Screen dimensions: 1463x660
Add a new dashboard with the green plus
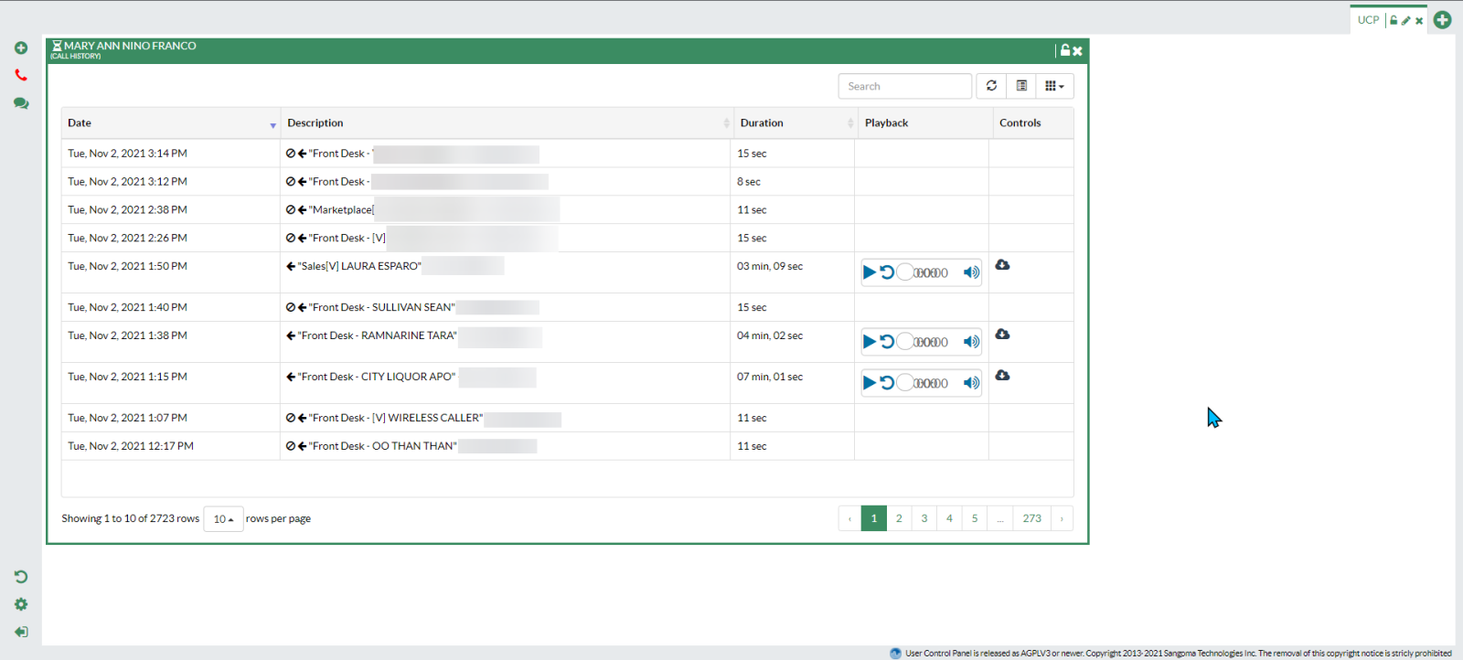click(1443, 19)
